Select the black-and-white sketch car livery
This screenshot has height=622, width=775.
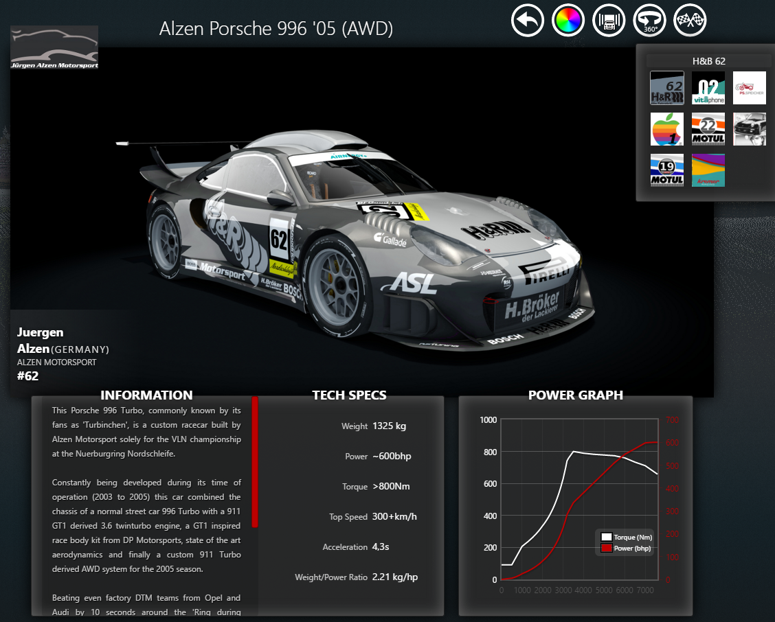750,129
